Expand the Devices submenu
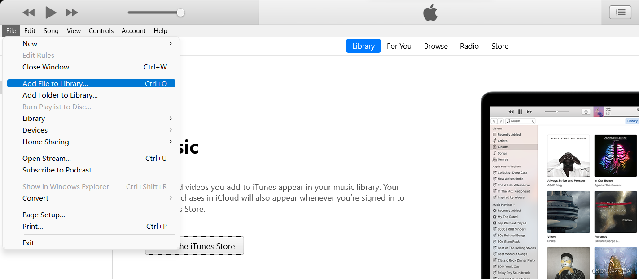Image resolution: width=639 pixels, height=279 pixels. point(171,130)
